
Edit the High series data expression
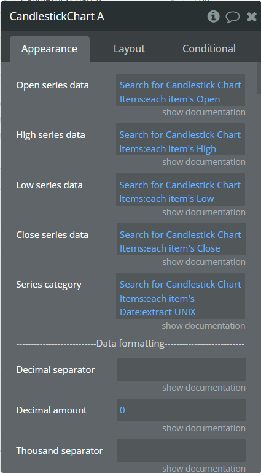tap(181, 139)
